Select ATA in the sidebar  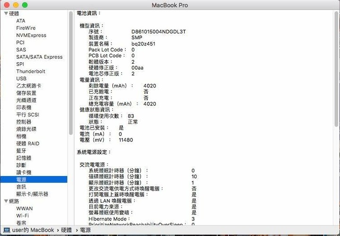click(21, 21)
